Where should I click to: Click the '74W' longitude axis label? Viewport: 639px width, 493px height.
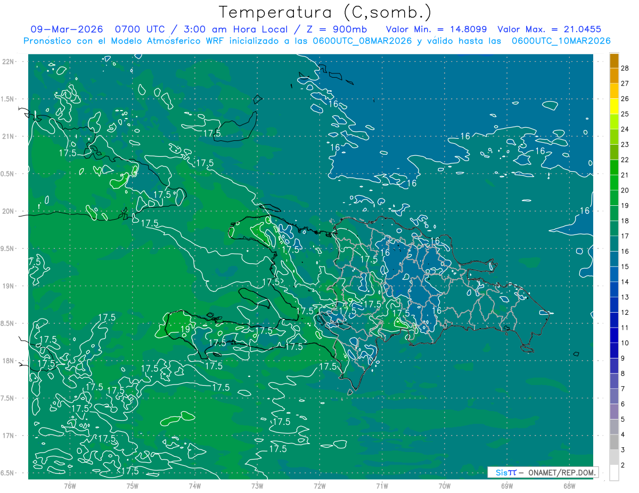click(195, 486)
